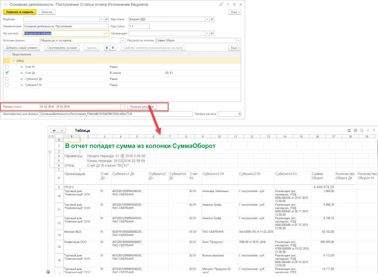Expand the Тип расчета dropdown
Screen dimensions: 378x277
pos(106,34)
